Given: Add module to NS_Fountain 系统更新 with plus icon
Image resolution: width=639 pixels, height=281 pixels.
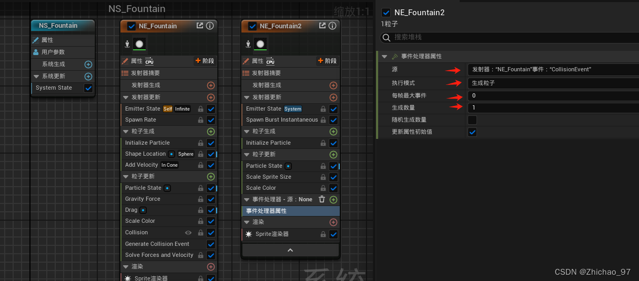Looking at the screenshot, I should (x=88, y=77).
